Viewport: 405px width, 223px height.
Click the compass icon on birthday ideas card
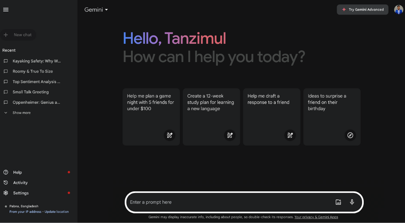point(350,135)
